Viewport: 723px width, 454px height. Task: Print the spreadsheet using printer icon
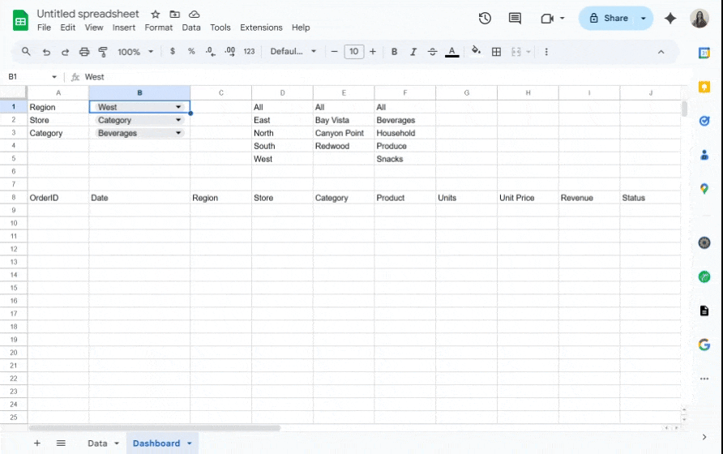click(x=84, y=52)
